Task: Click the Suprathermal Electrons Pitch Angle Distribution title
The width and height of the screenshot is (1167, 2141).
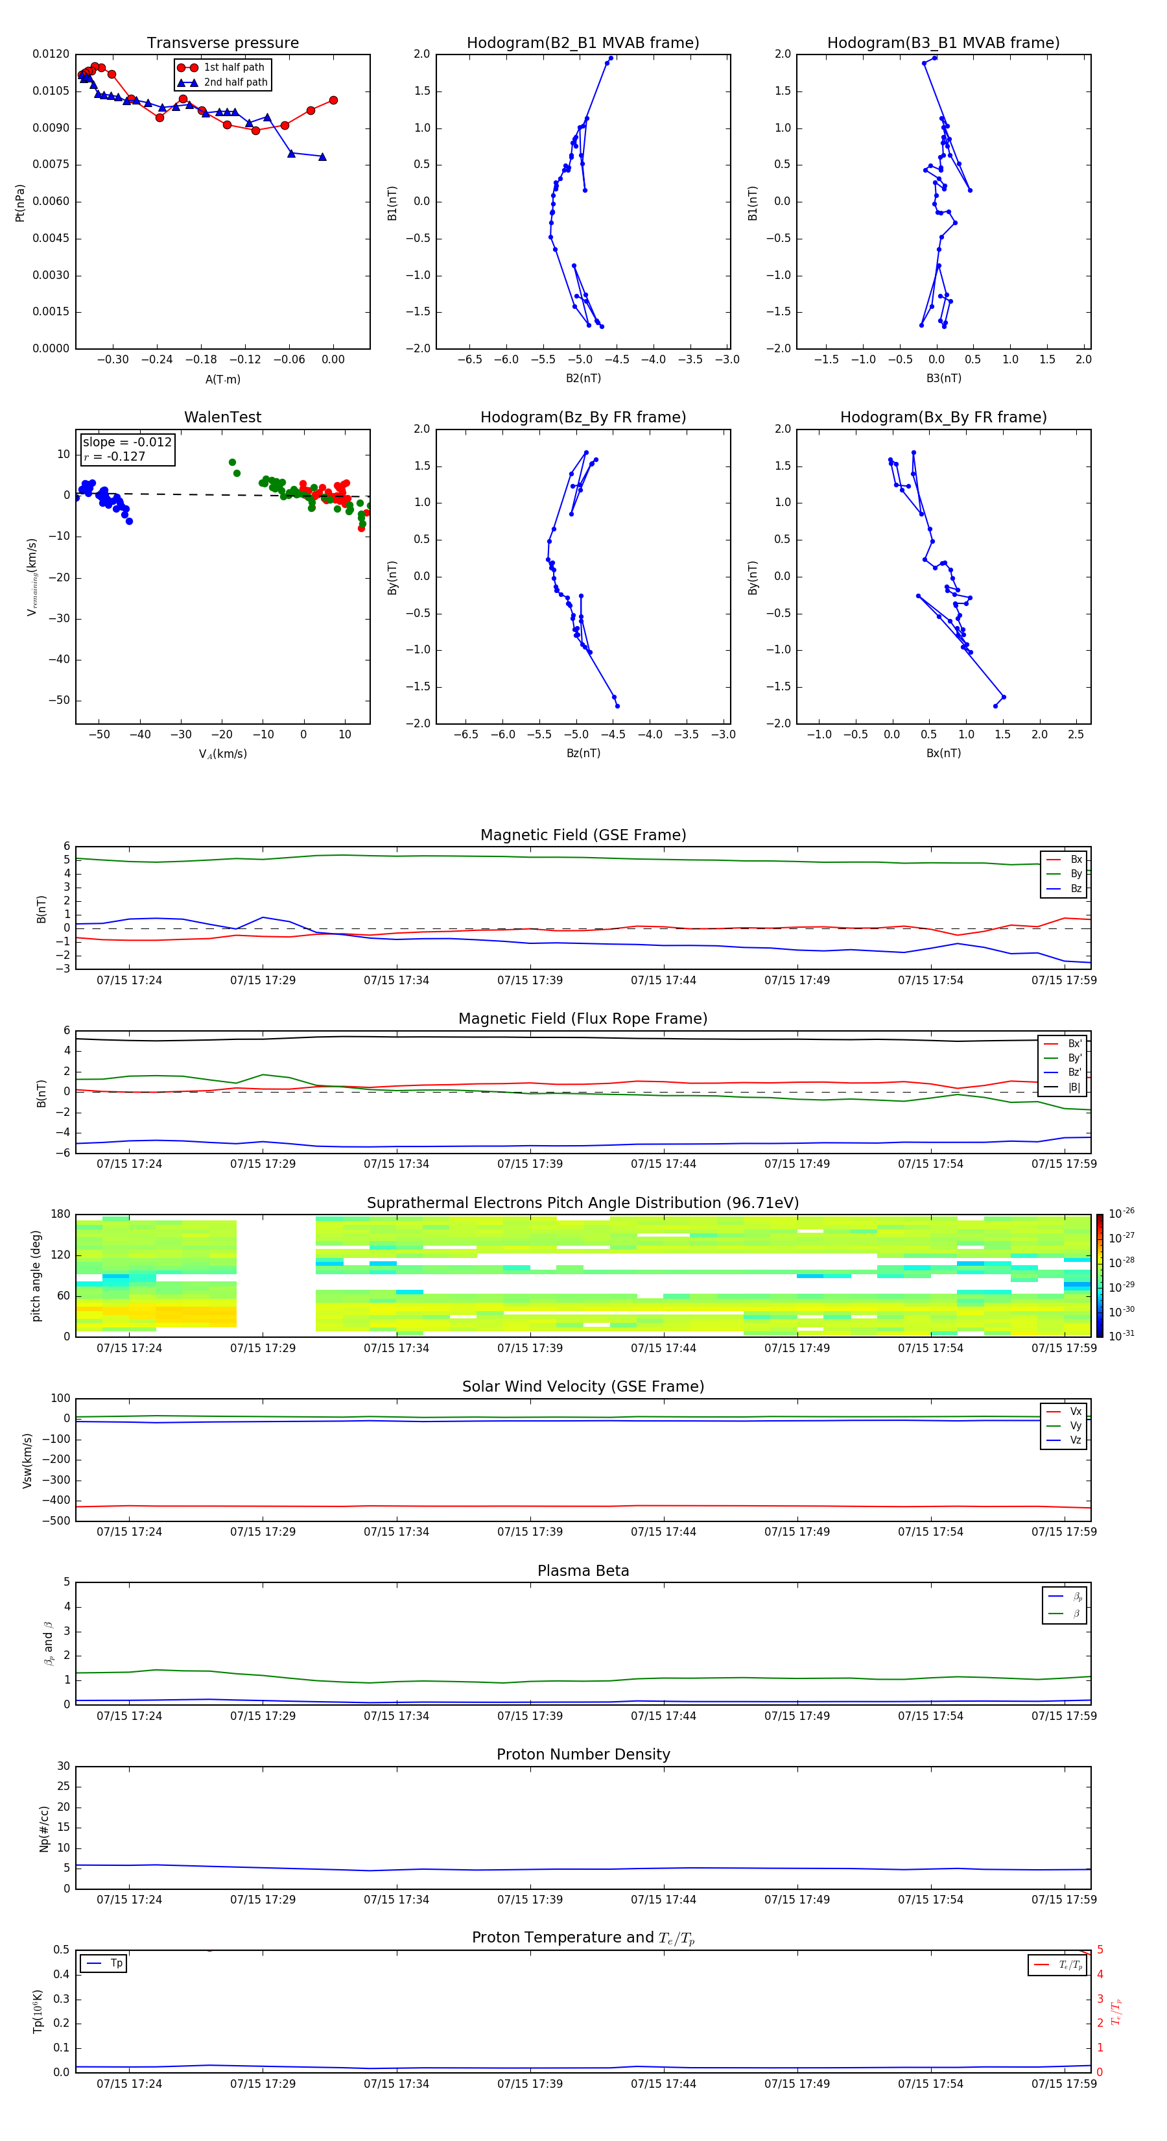Action: click(x=583, y=1204)
